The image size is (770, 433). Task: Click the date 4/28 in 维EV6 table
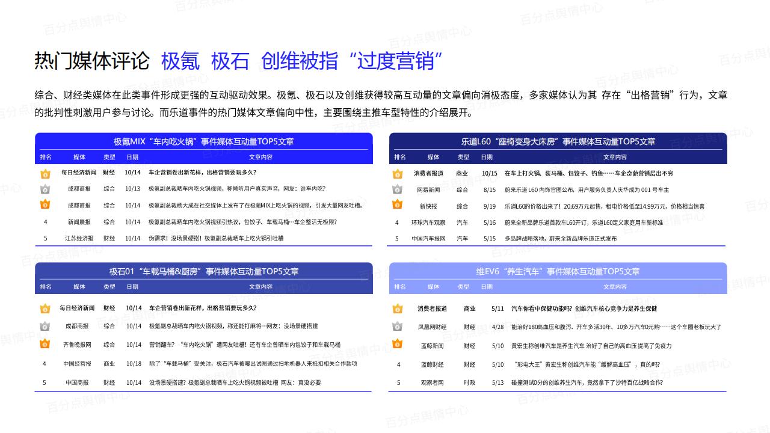(497, 327)
